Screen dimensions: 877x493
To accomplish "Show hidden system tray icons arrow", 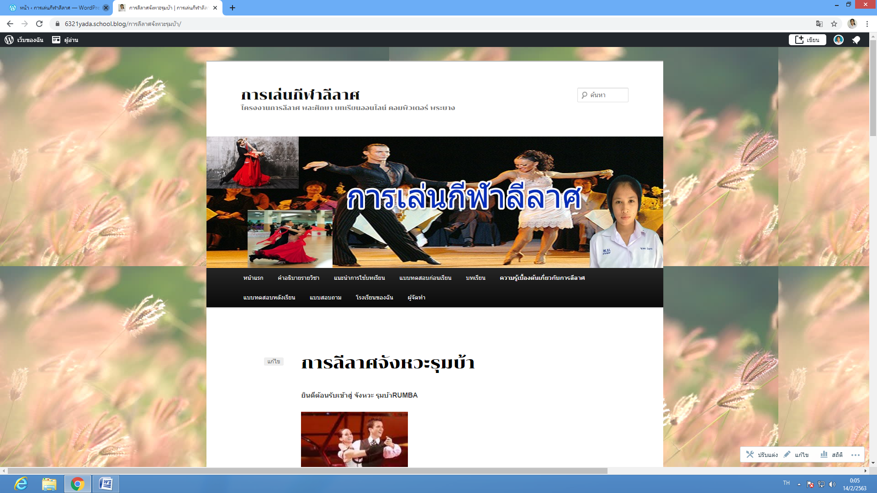I will [x=799, y=484].
